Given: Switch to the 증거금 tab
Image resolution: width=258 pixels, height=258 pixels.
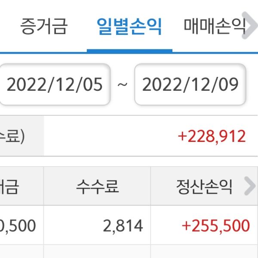Looking at the screenshot, I should 43,27.
